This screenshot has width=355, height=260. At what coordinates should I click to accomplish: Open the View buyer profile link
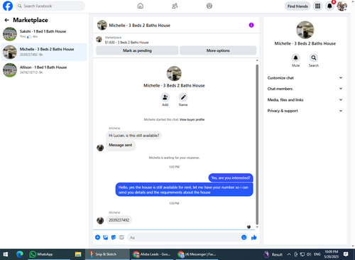pyautogui.click(x=192, y=119)
